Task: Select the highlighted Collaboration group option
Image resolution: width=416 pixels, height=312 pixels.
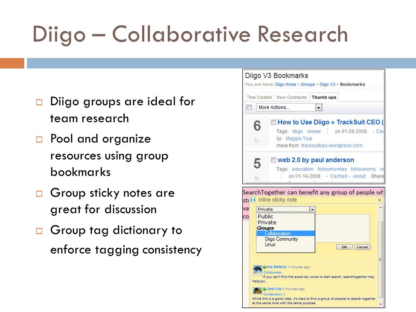Action: 286,234
